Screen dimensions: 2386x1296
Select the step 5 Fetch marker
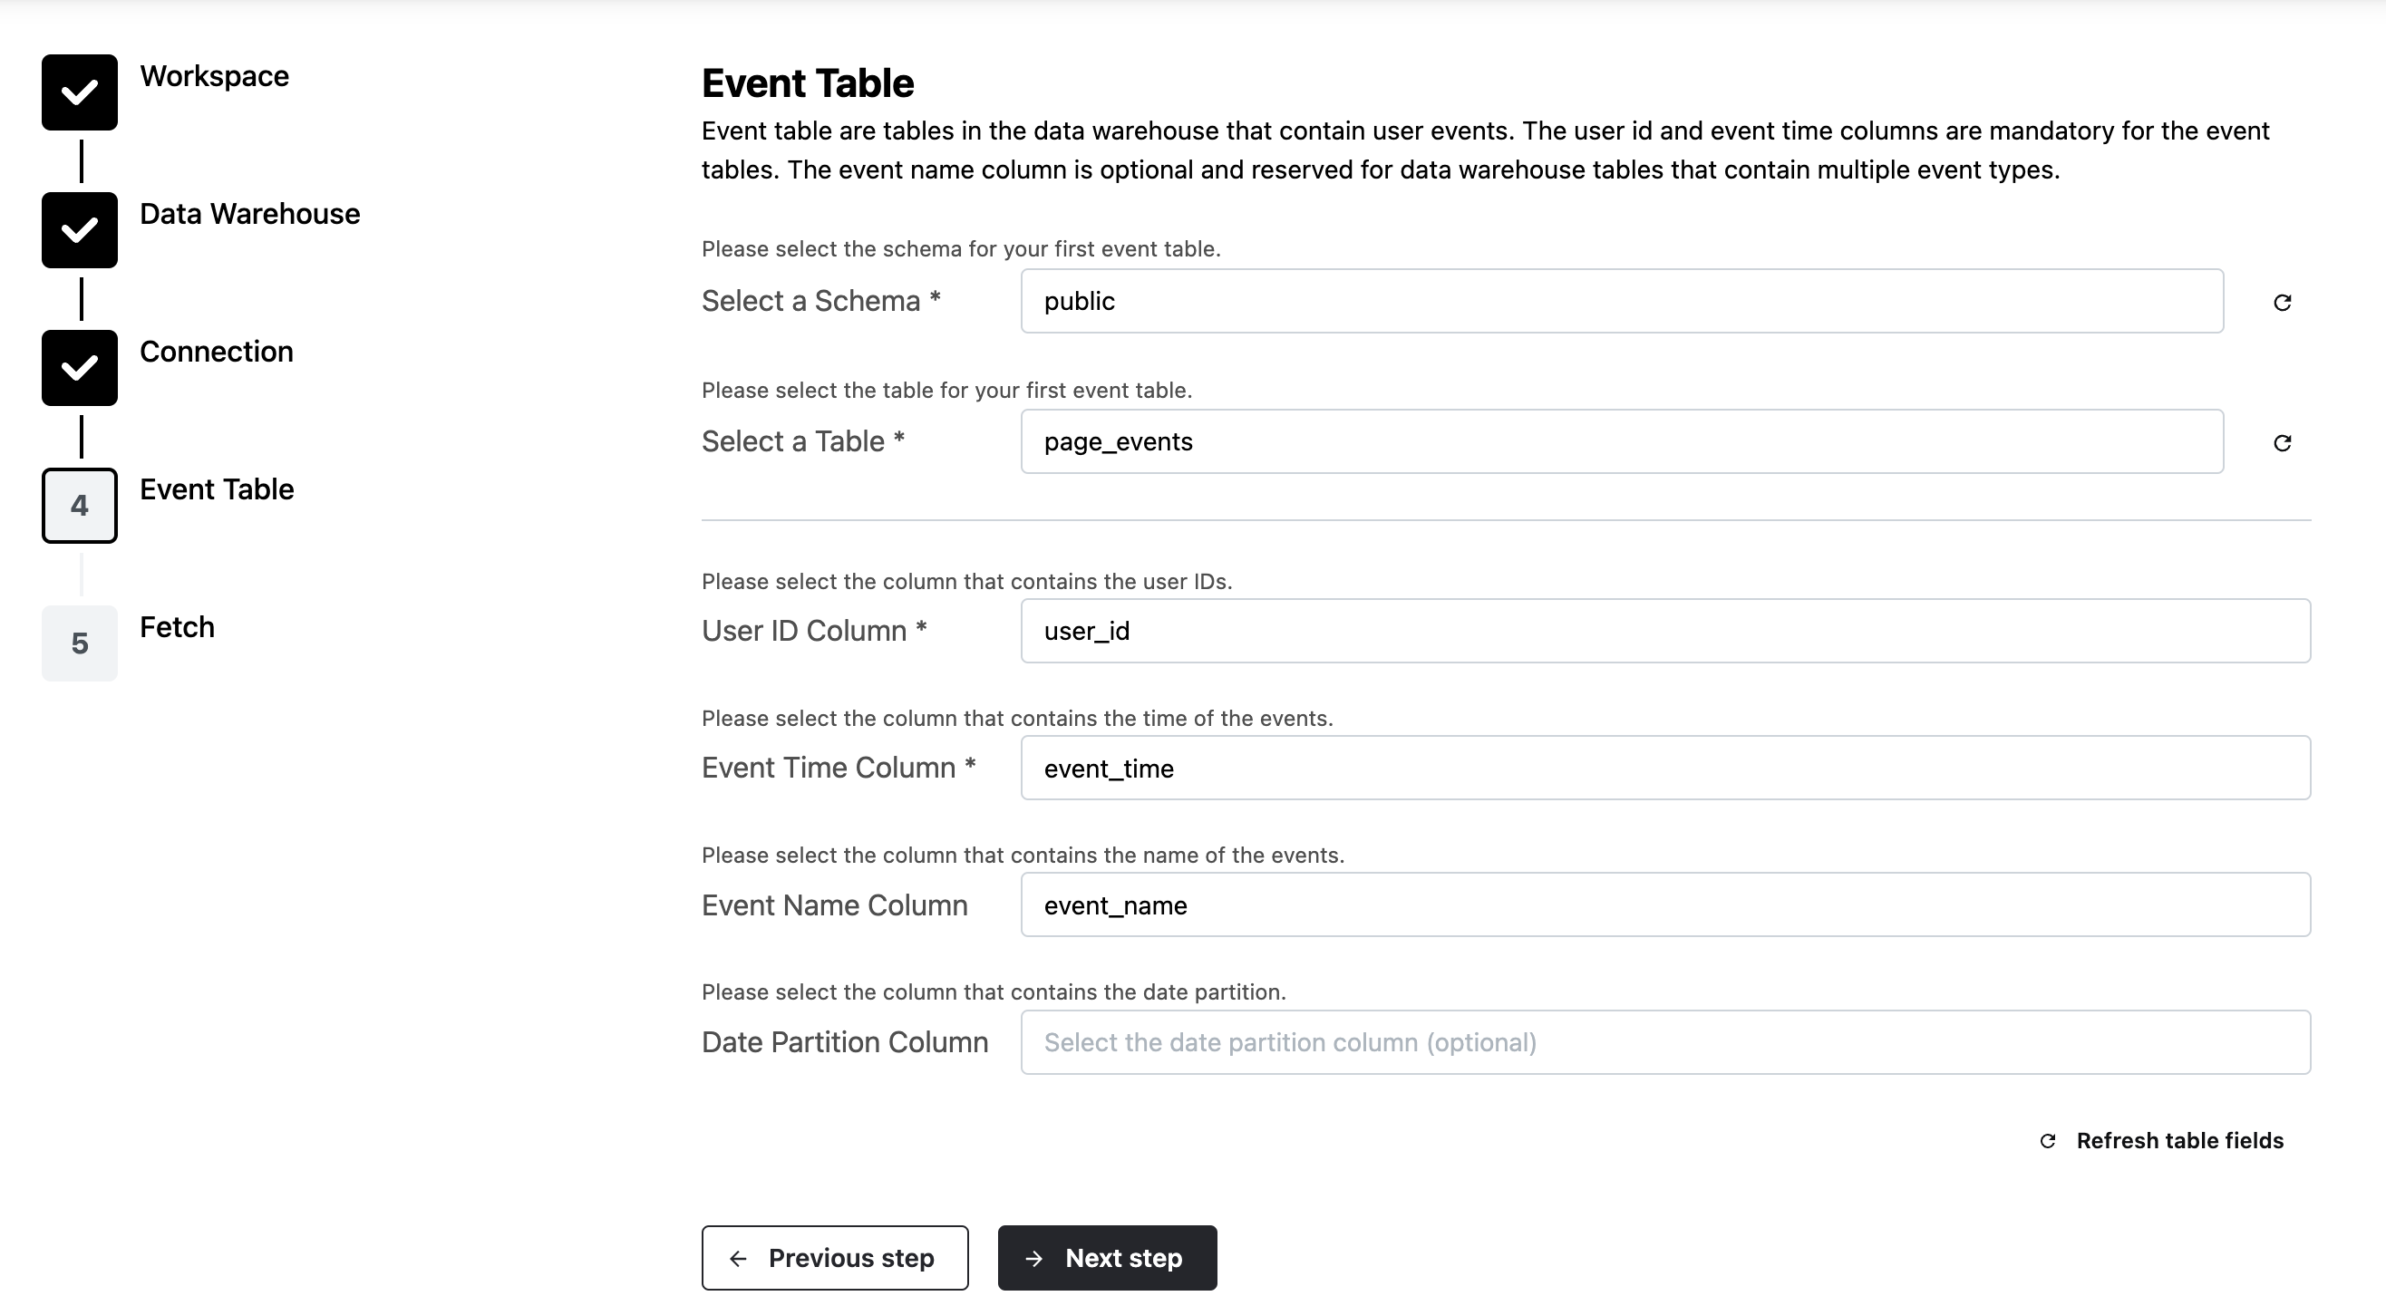pyautogui.click(x=80, y=643)
